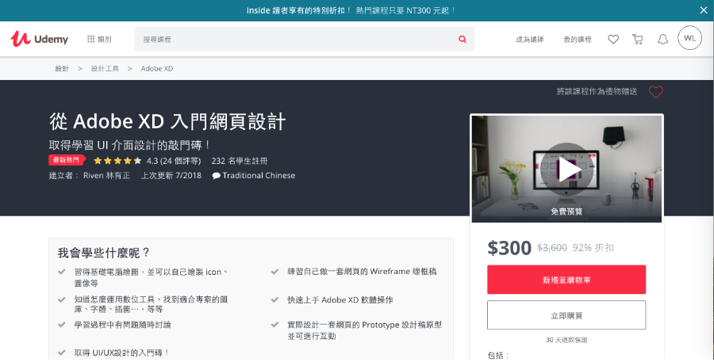Screen dimensions: 714x362
Task: Click checkmark beside 快速上手 Adobe XD 軟體操作
Action: pos(274,299)
